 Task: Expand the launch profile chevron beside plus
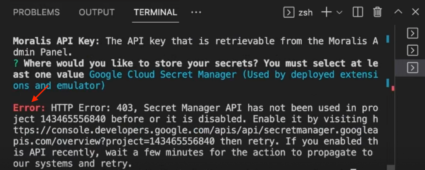tap(340, 12)
